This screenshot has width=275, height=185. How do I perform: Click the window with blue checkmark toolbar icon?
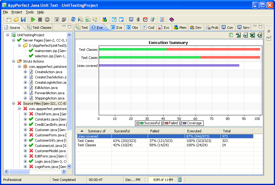[121, 20]
